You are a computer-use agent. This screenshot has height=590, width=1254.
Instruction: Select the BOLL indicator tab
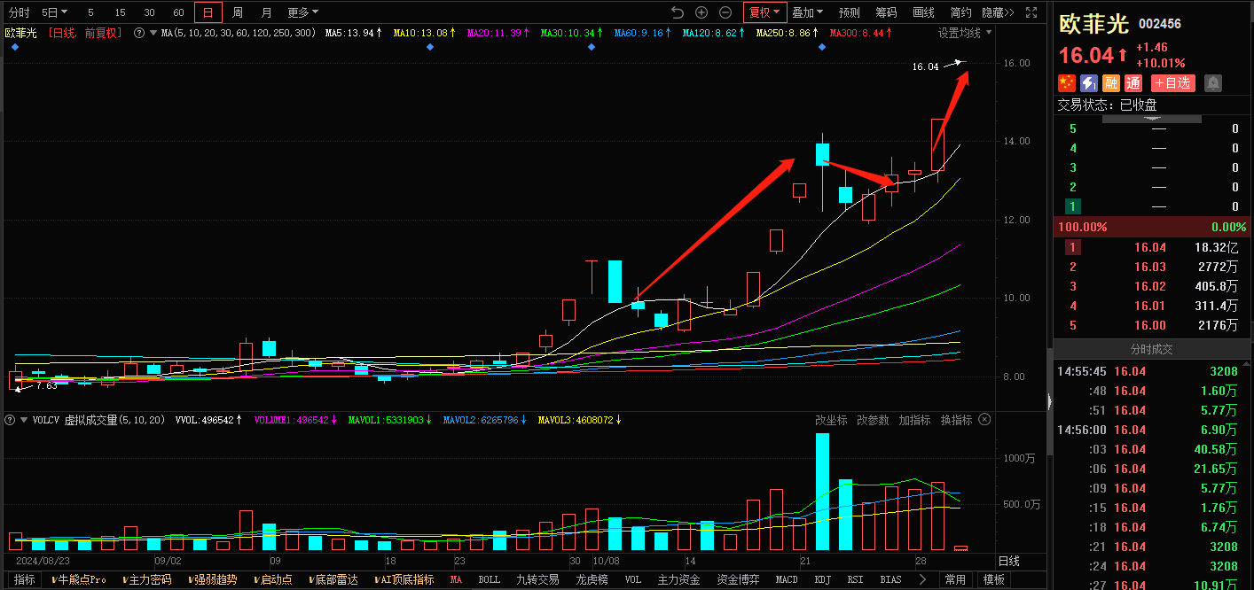coord(490,579)
